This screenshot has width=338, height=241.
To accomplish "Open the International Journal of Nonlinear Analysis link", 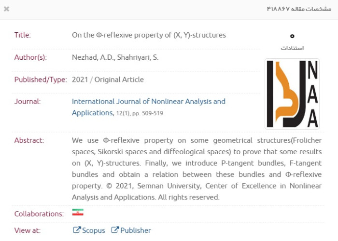I will 148,102.
